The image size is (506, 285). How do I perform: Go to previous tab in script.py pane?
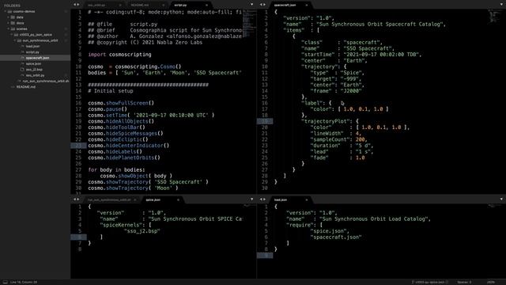click(x=74, y=5)
